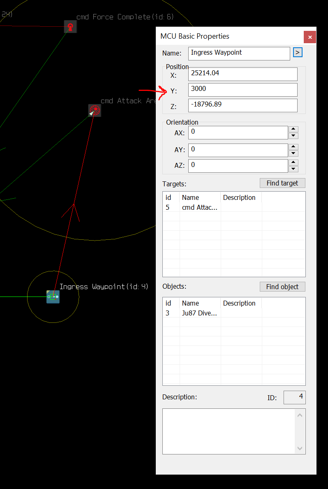Image resolution: width=328 pixels, height=489 pixels.
Task: Click the Name column header in Targets
Action: click(x=200, y=198)
